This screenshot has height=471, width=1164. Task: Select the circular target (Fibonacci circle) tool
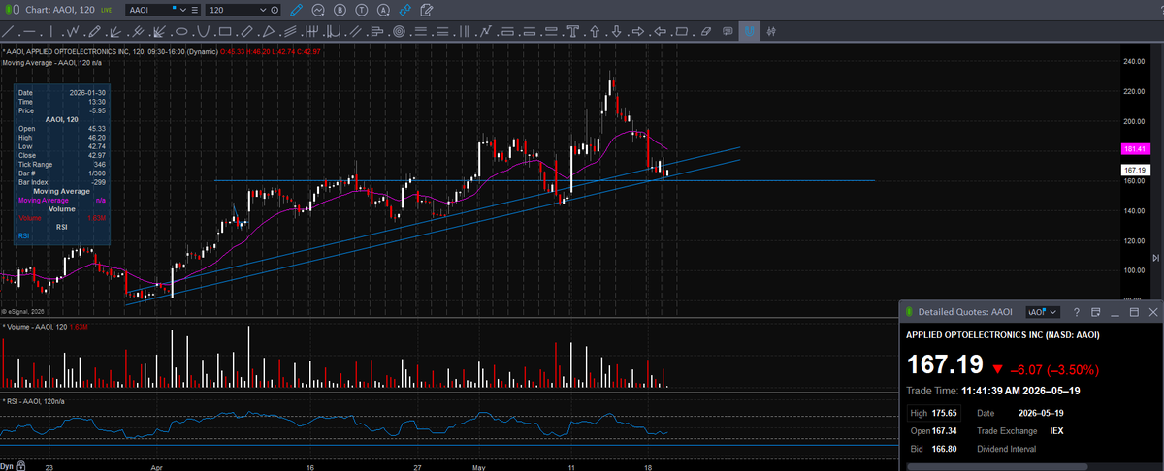[x=400, y=32]
